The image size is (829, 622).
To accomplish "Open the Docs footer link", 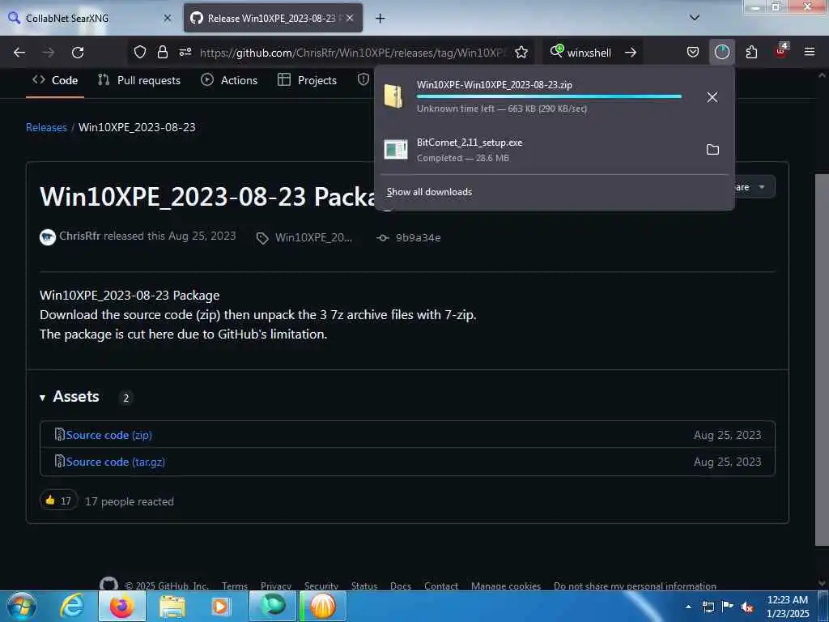I will pyautogui.click(x=401, y=586).
